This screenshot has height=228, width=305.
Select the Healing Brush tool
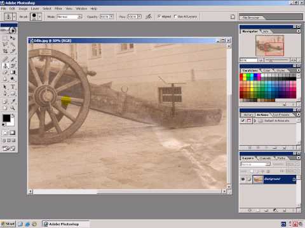pyautogui.click(x=5, y=59)
